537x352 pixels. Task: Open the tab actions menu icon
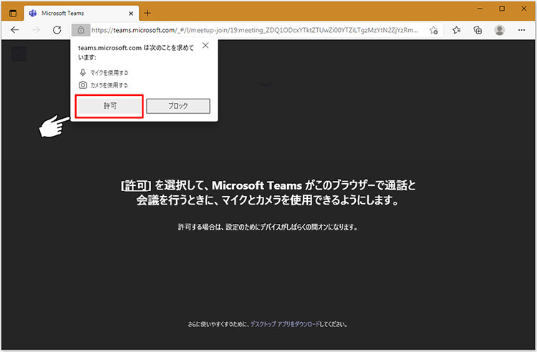[x=13, y=14]
